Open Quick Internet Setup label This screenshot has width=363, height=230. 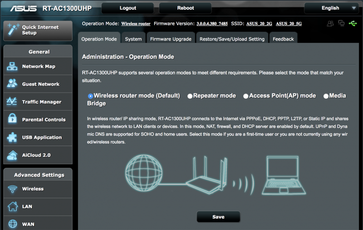click(x=40, y=30)
